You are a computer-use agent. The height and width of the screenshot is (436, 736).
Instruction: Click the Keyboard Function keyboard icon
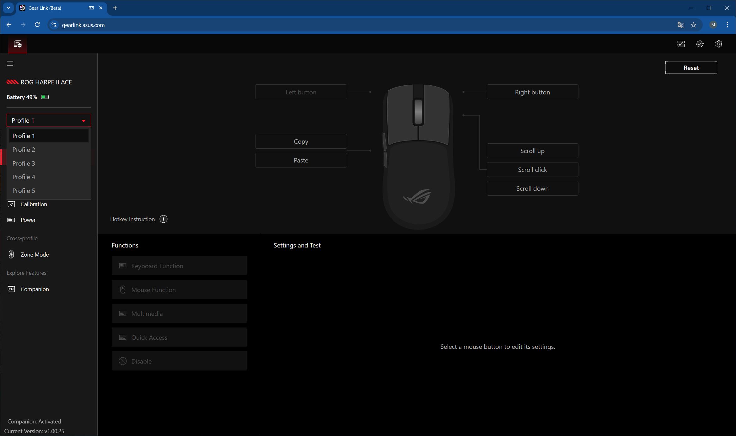pyautogui.click(x=123, y=266)
